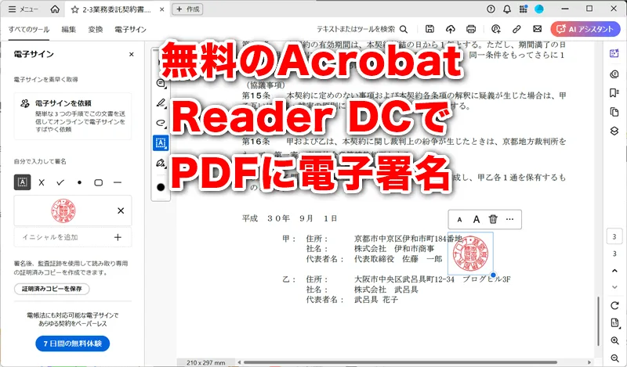Select the freehand draw loop tool
The width and height of the screenshot is (627, 367).
pyautogui.click(x=161, y=123)
